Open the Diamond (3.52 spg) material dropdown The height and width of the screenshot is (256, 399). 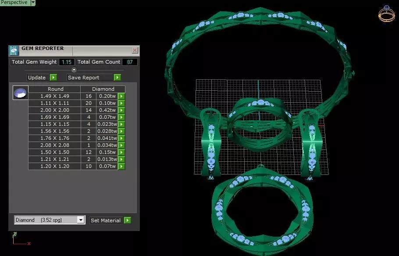(81, 220)
